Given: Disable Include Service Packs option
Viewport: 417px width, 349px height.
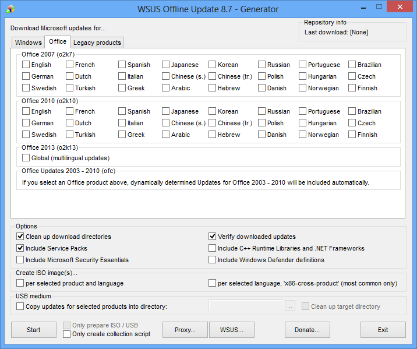Looking at the screenshot, I should (x=20, y=248).
